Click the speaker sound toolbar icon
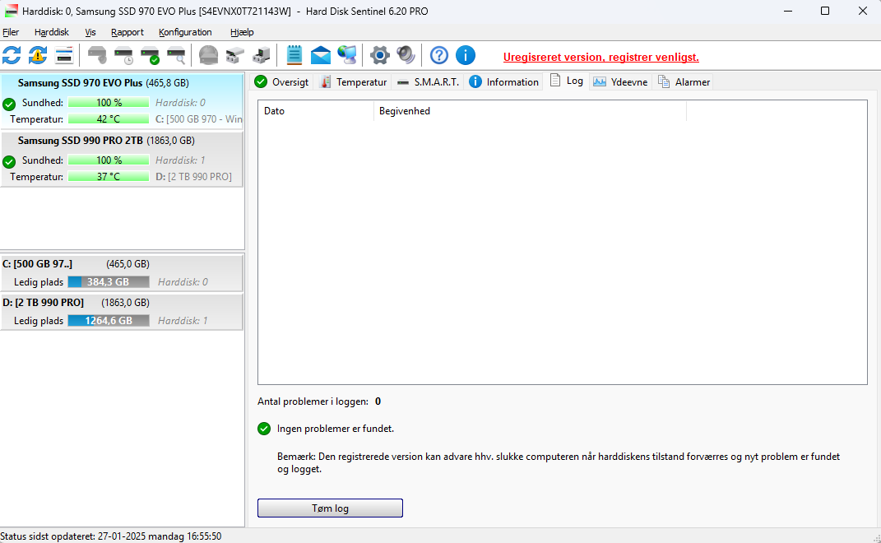The height and width of the screenshot is (543, 881). click(x=406, y=55)
